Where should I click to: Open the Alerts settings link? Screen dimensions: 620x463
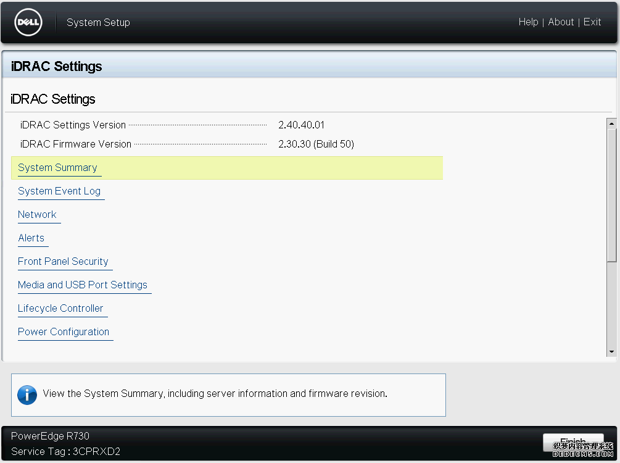point(31,238)
